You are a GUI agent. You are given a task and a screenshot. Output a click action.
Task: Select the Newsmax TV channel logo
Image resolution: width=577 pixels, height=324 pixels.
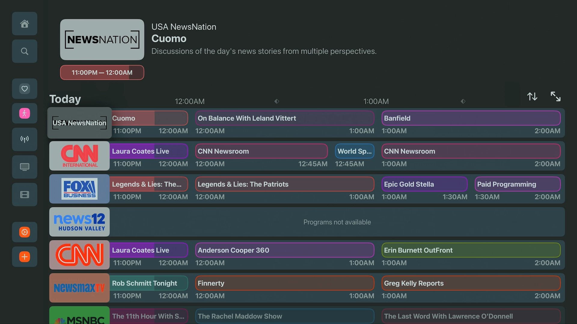pos(80,288)
